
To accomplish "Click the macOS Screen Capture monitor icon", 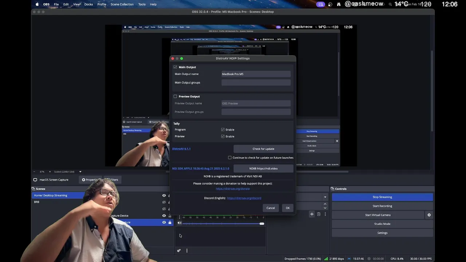I will pyautogui.click(x=35, y=180).
